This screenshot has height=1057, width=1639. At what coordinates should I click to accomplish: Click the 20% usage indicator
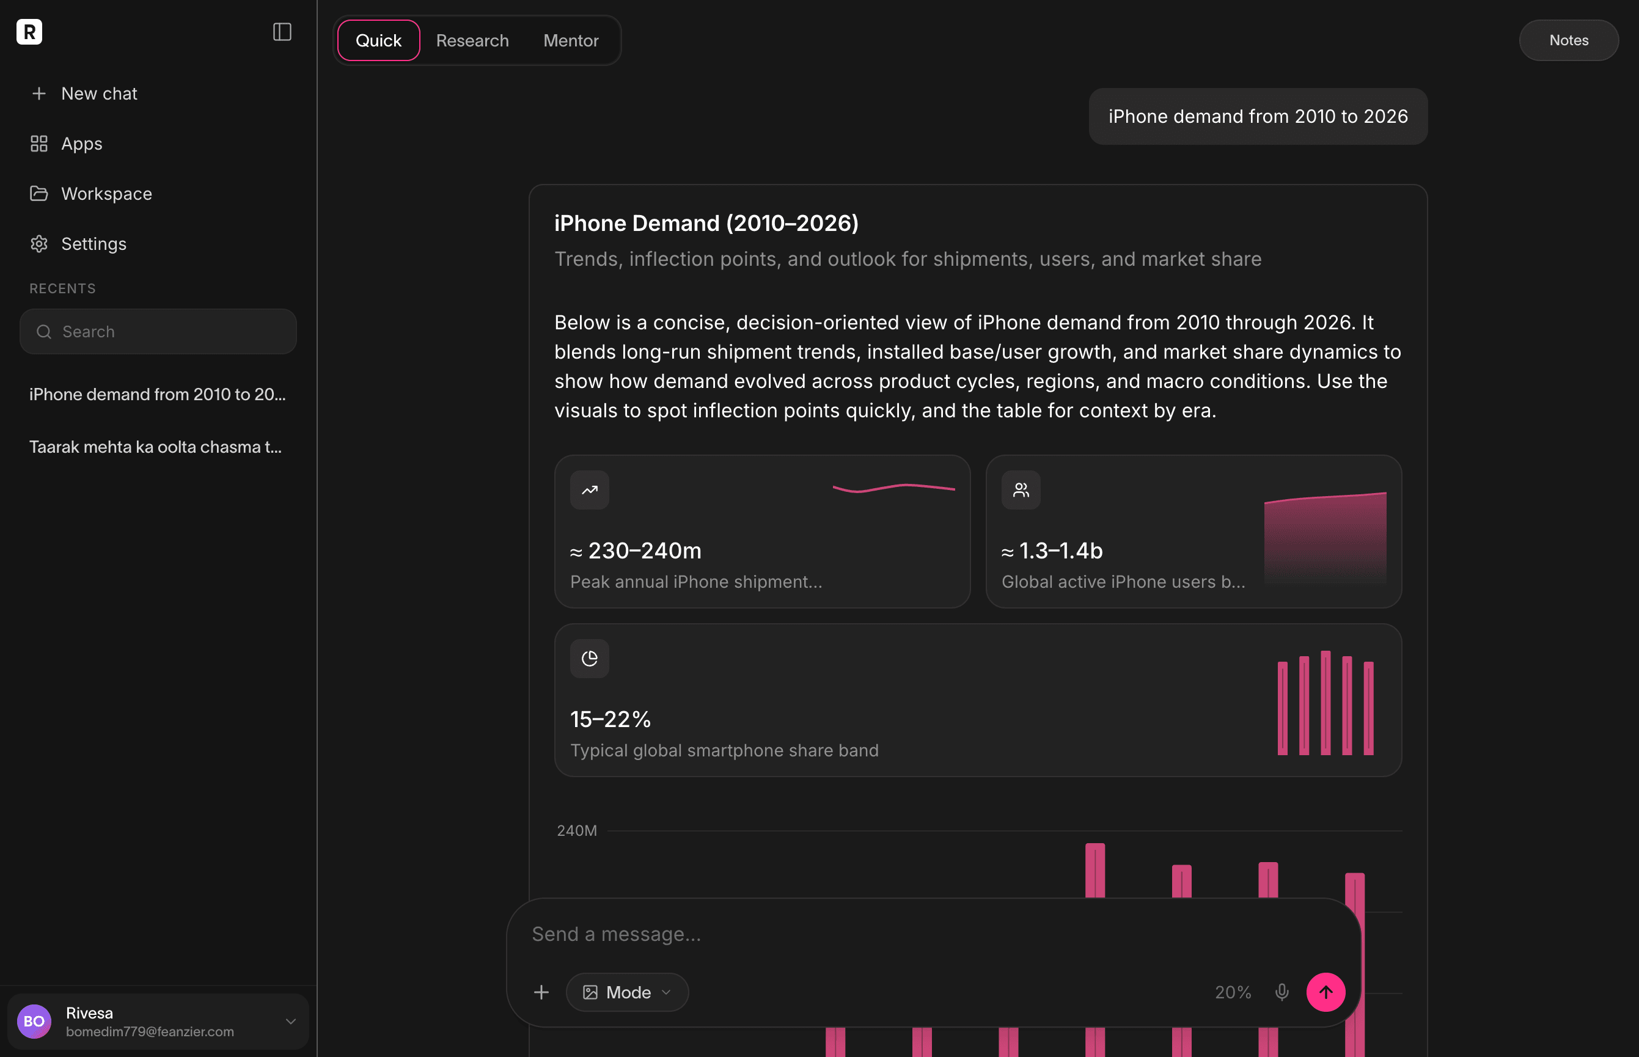pyautogui.click(x=1233, y=992)
